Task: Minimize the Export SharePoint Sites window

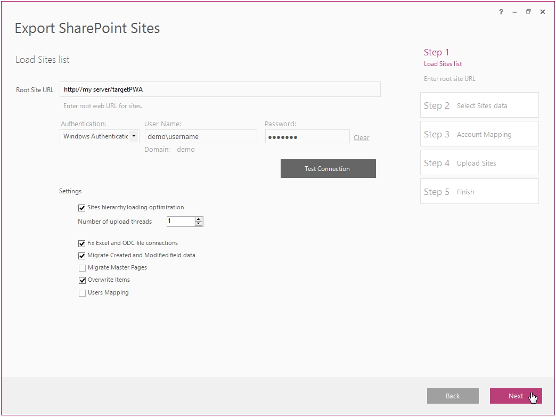Action: (x=514, y=12)
